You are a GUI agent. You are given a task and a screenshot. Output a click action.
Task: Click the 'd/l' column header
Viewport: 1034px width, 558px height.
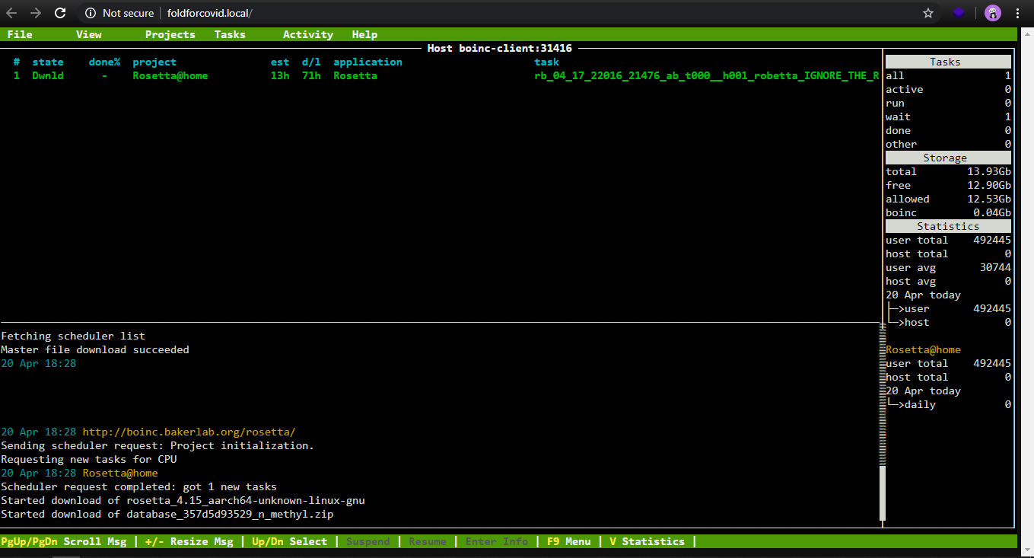pyautogui.click(x=311, y=62)
